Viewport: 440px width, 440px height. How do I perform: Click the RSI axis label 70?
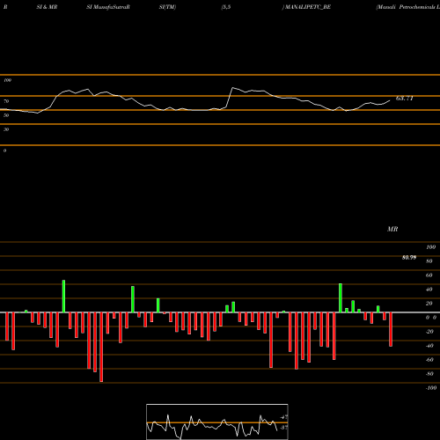[x=6, y=101]
